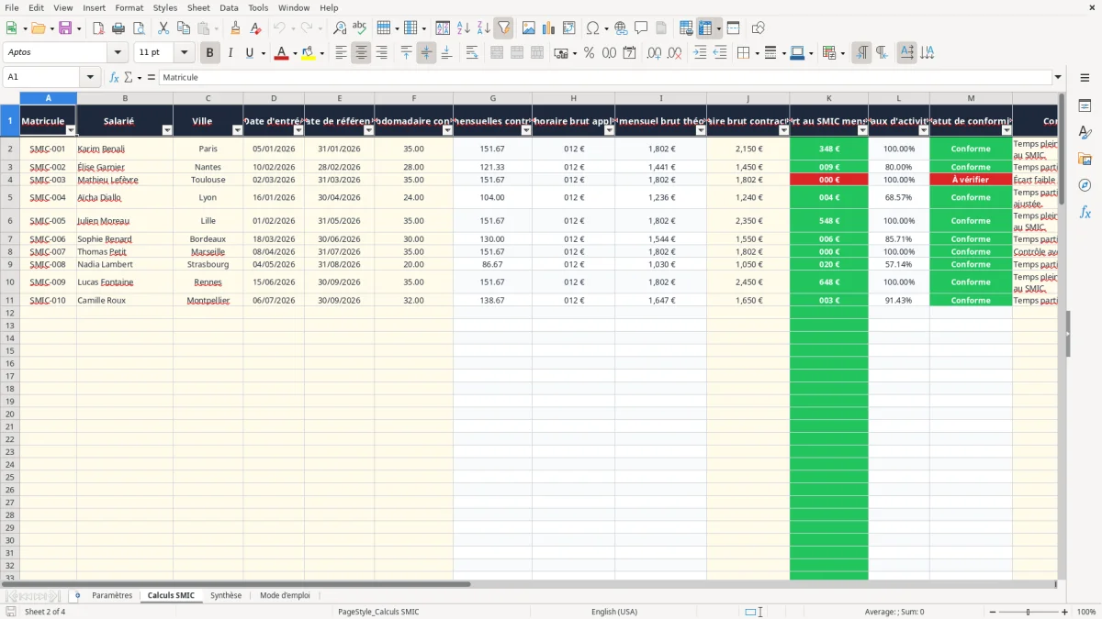Insert special character omega
The image size is (1102, 619).
593,28
